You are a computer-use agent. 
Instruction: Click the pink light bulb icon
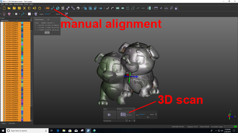coord(4,14)
